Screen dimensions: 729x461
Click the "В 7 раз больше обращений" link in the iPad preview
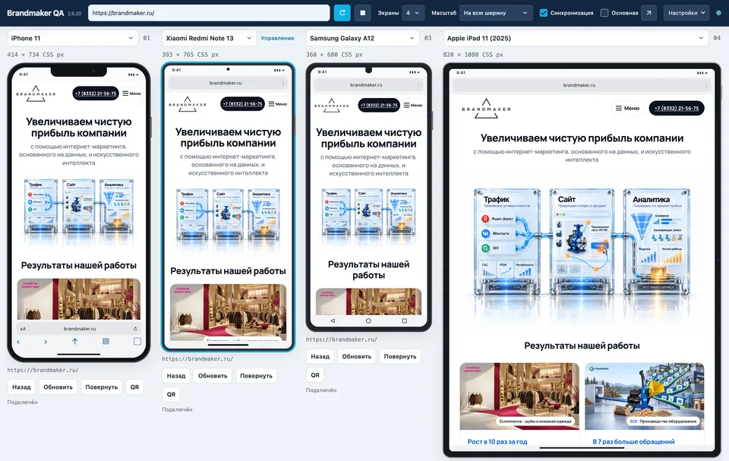pos(633,441)
